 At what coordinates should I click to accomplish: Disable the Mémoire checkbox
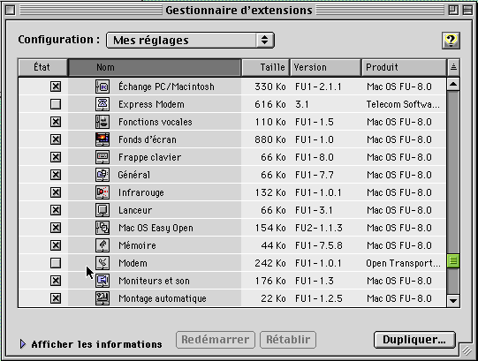(56, 245)
